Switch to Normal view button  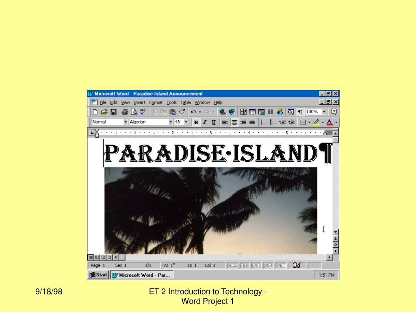pos(91,257)
